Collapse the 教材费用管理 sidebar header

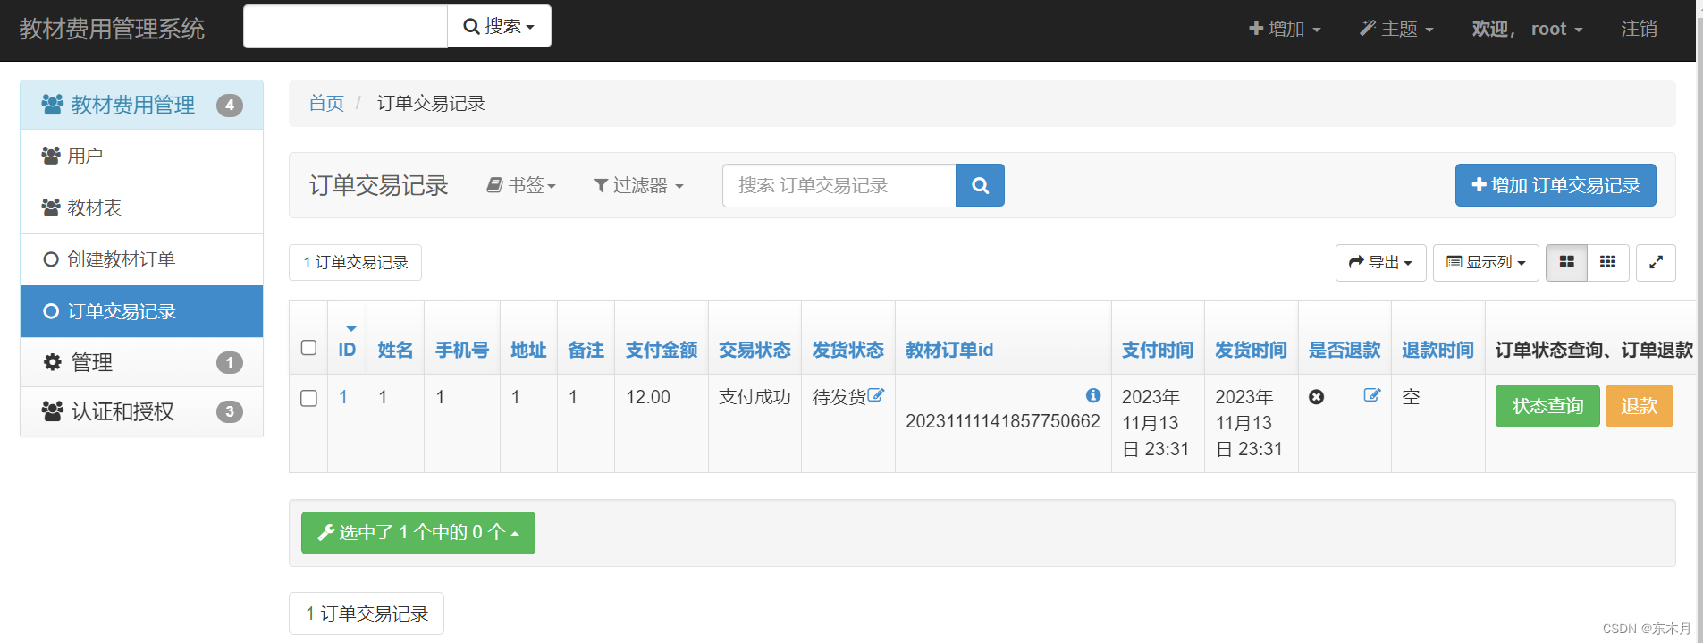(141, 105)
